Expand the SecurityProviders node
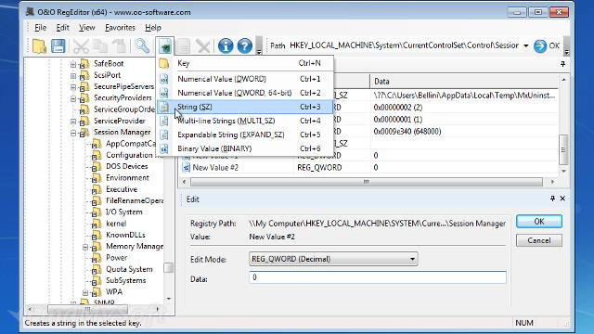The width and height of the screenshot is (594, 334). click(73, 98)
